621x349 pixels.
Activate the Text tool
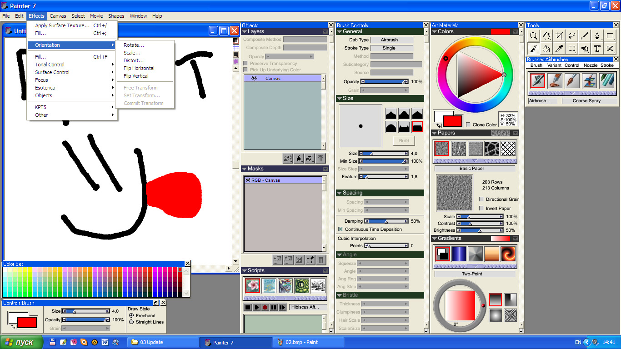(x=597, y=48)
